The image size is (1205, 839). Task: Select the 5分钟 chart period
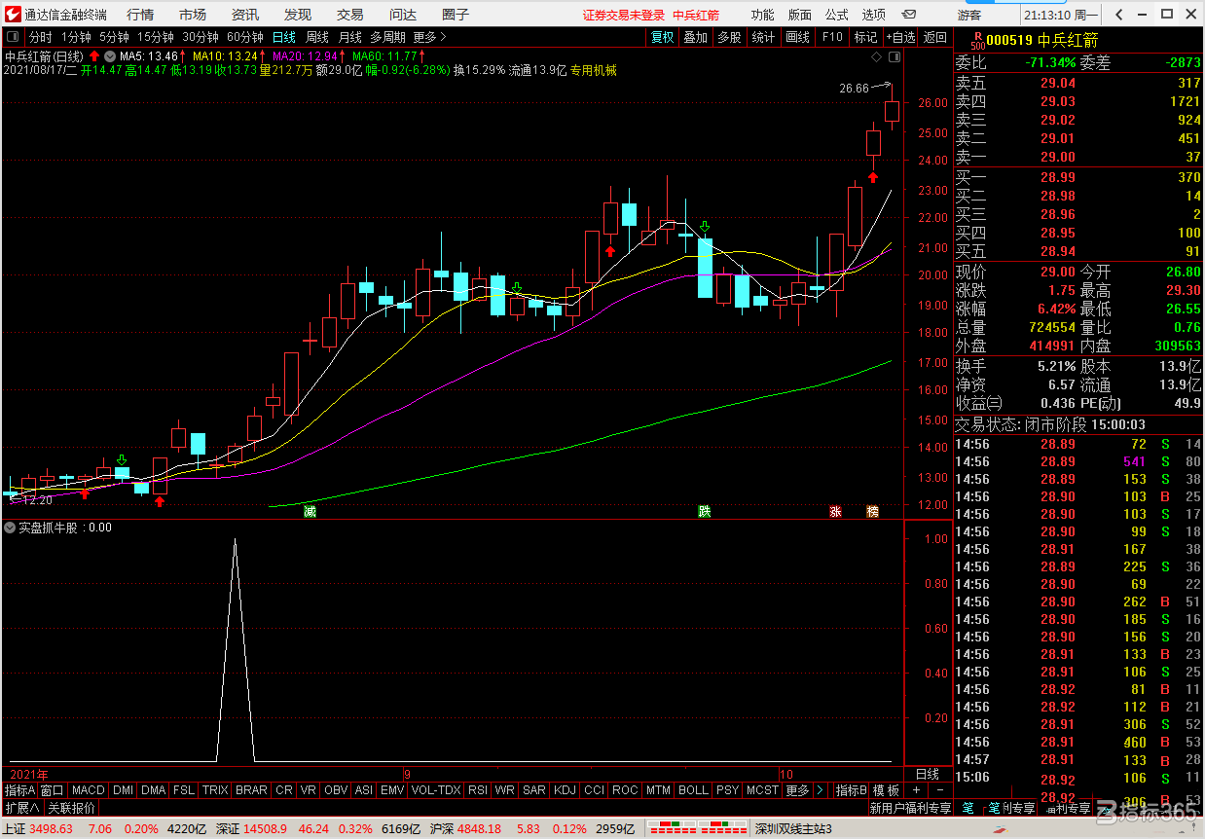click(x=114, y=37)
